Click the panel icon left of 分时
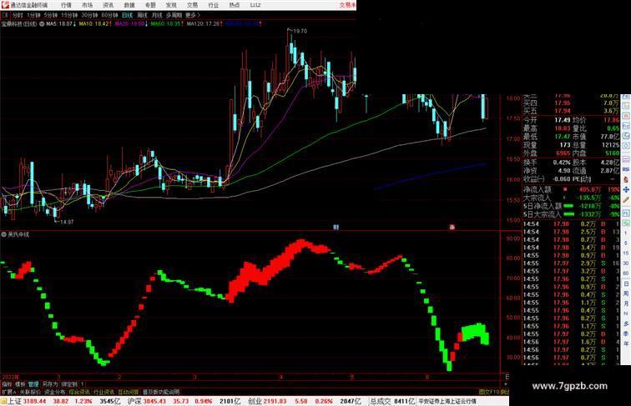This screenshot has width=631, height=406. click(x=5, y=15)
